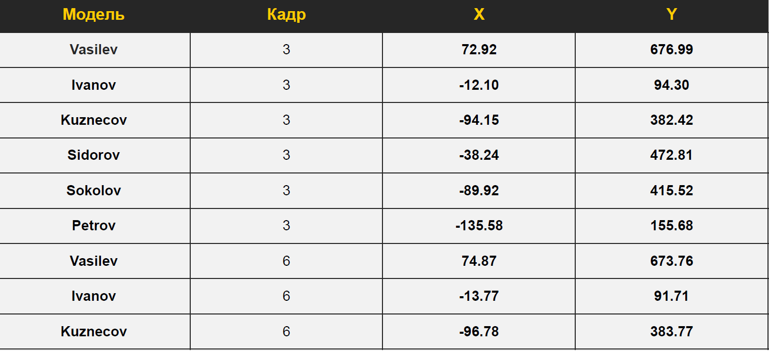Select the Sokolov name cell
This screenshot has height=351, width=769.
pos(94,191)
